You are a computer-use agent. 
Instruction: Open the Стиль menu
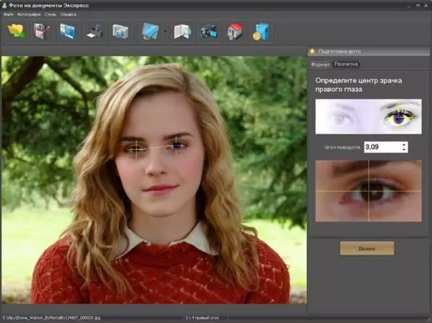coord(50,15)
